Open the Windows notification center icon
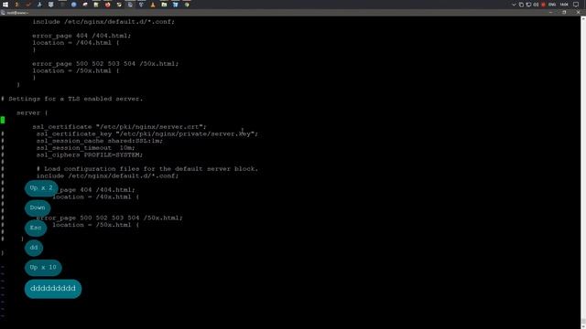This screenshot has height=329, width=586. (576, 5)
